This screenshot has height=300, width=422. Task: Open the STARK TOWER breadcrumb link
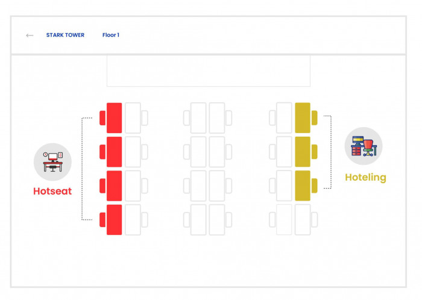point(65,35)
